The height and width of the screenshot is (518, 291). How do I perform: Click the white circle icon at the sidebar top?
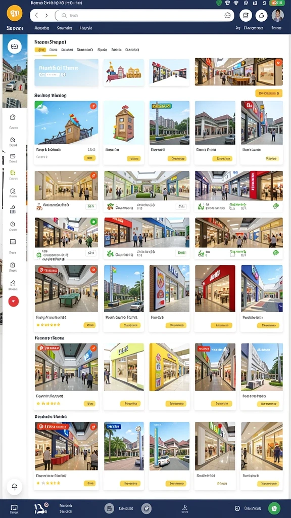[14, 47]
